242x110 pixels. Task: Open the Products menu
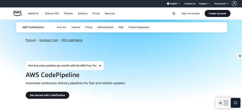[x=68, y=13]
